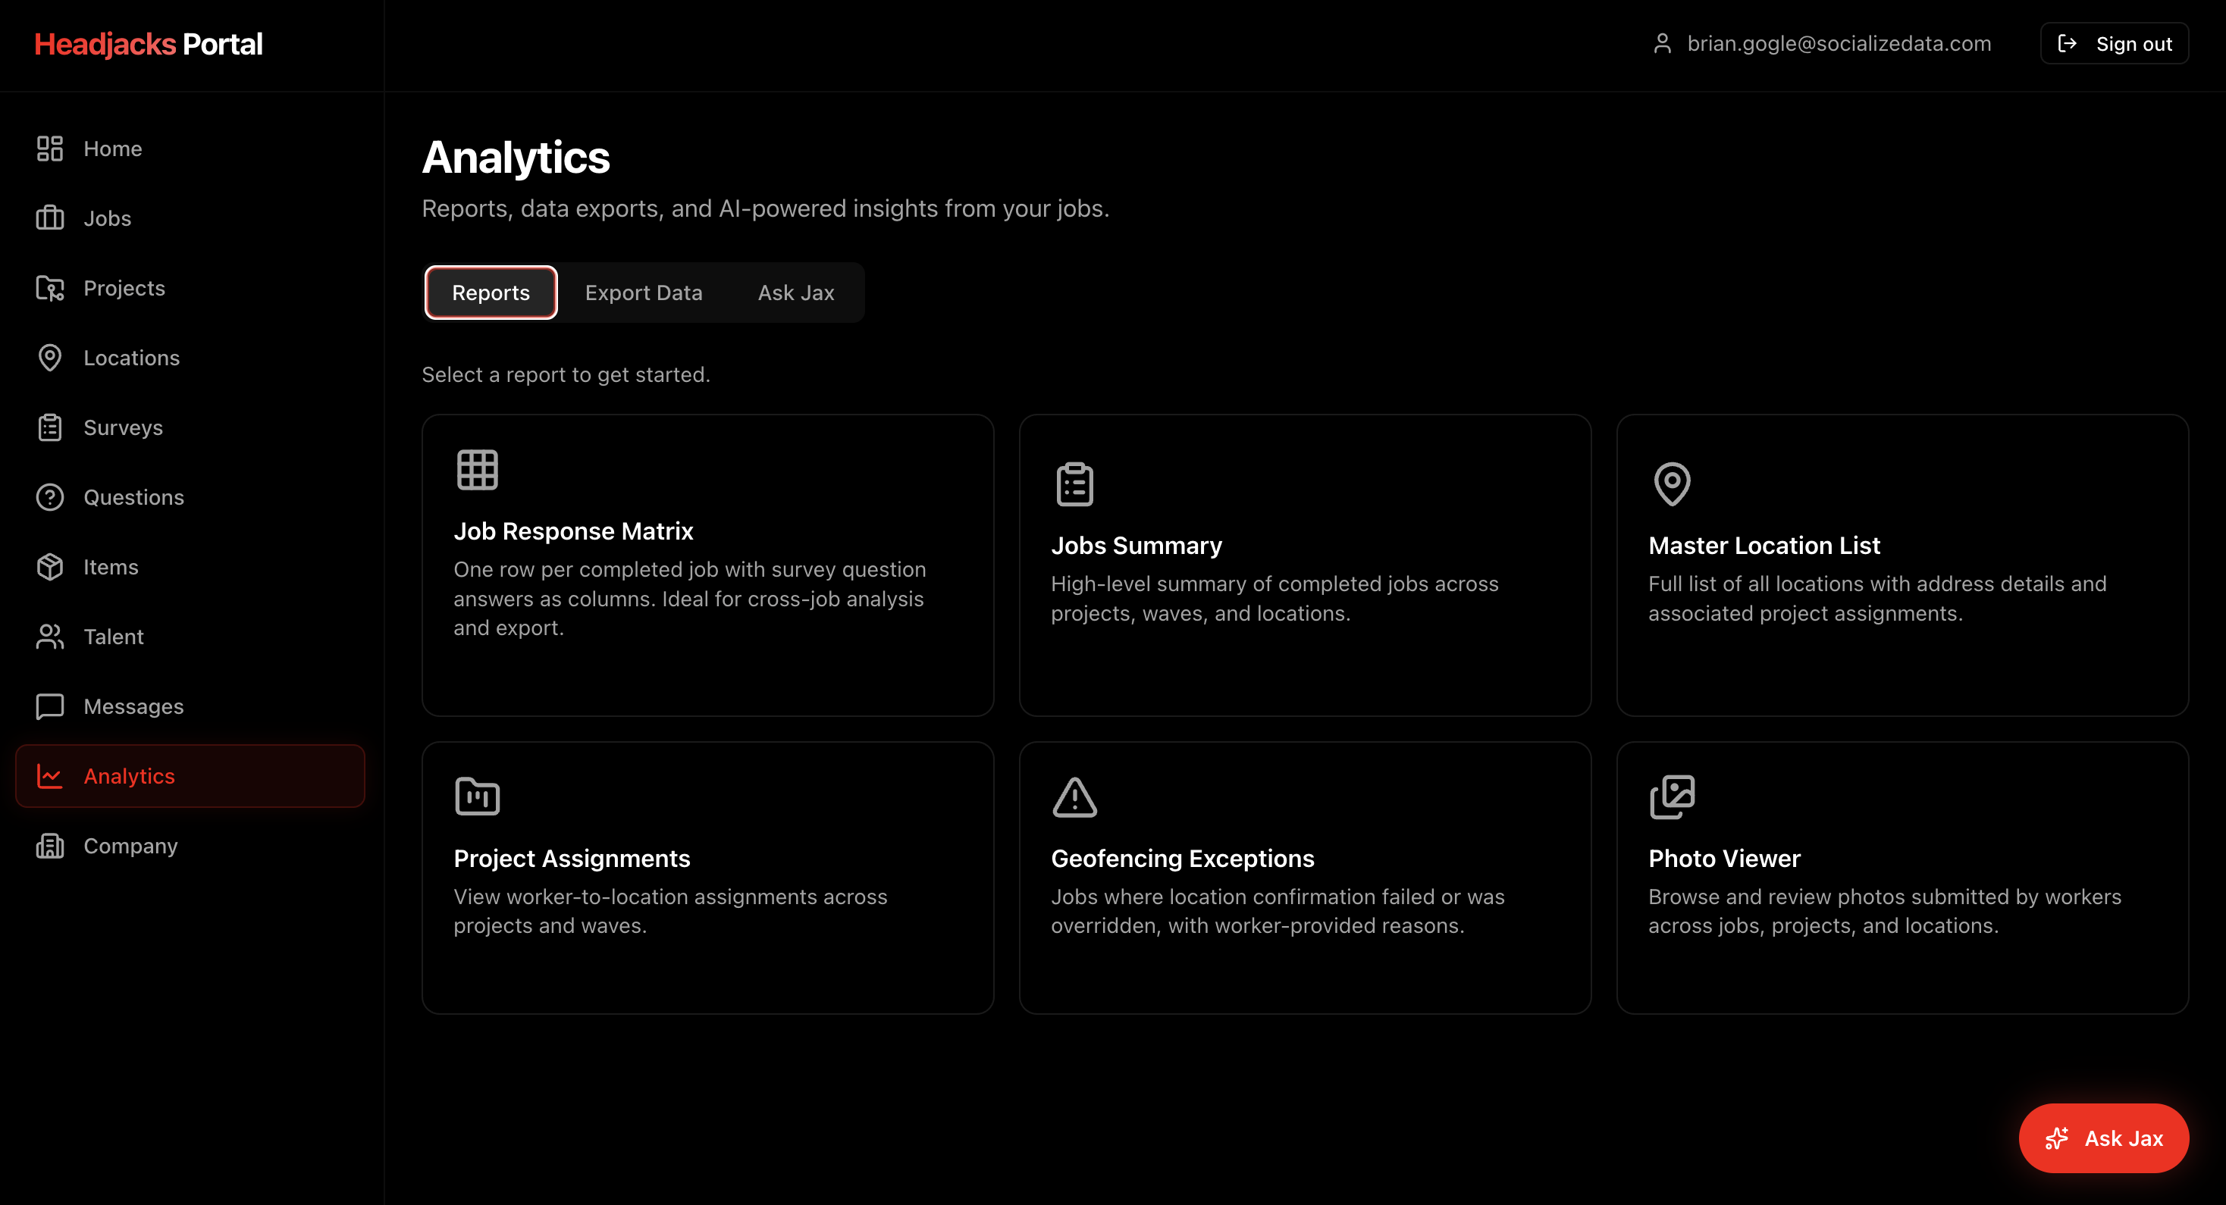2226x1205 pixels.
Task: Click 'Select a report to get started' text
Action: click(566, 375)
